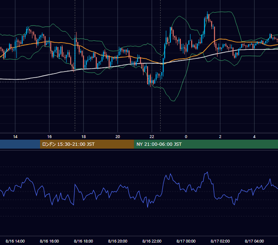278x245 pixels.
Task: Click the 4 hour label on price chart axis
Action: click(x=254, y=137)
